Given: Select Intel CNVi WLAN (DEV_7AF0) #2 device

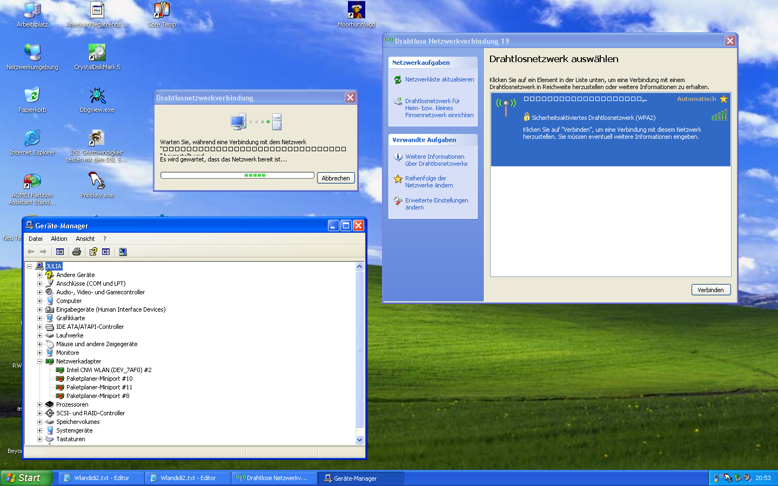Looking at the screenshot, I should [109, 370].
